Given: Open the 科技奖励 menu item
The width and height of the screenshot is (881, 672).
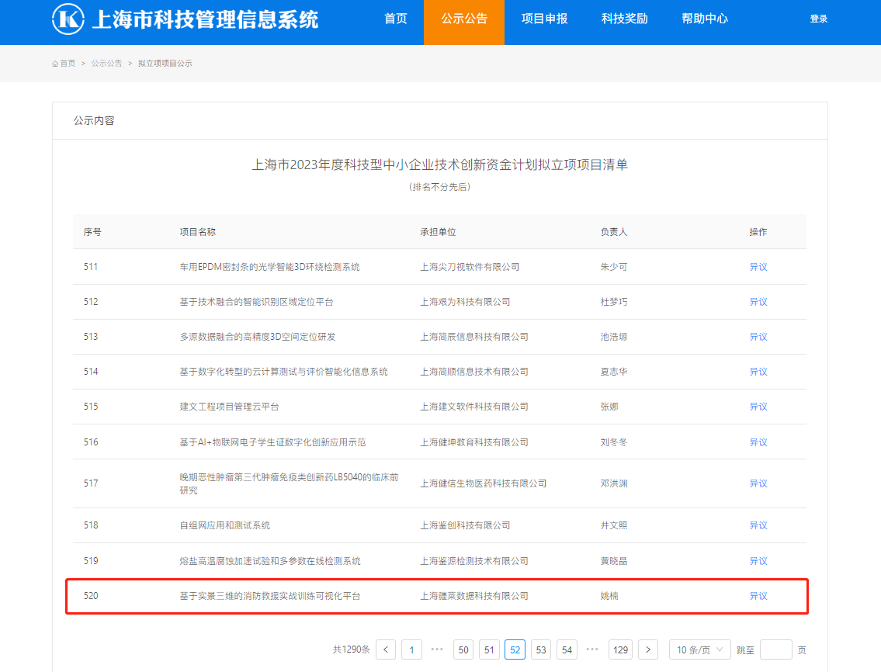Looking at the screenshot, I should [624, 19].
